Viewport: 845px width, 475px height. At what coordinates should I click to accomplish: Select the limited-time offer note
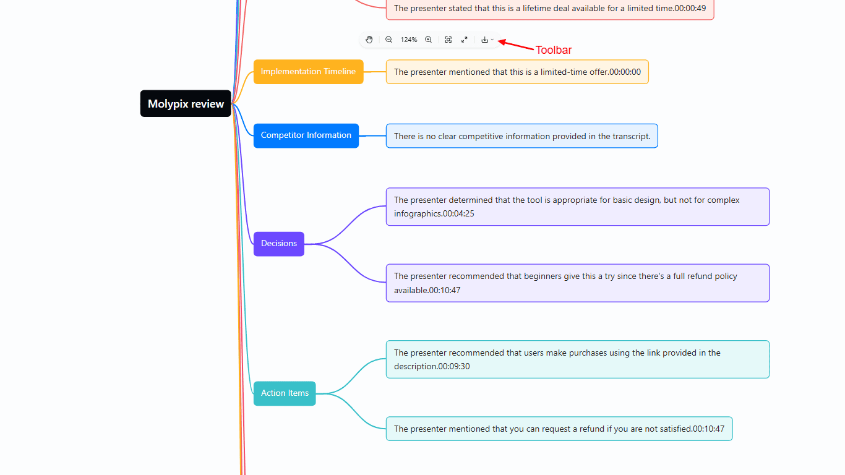tap(517, 72)
